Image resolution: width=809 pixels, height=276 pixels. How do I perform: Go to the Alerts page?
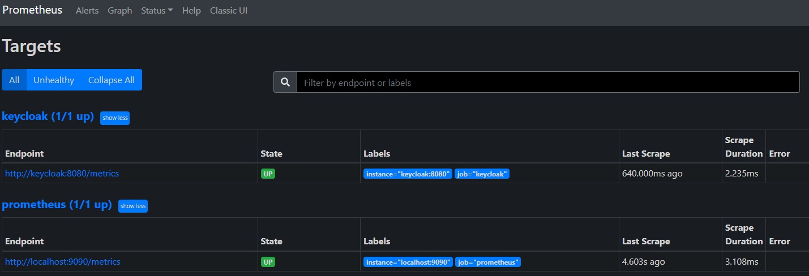[x=87, y=11]
